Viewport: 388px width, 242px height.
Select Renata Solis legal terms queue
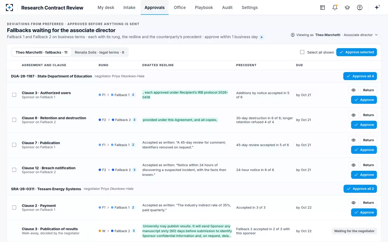(99, 52)
